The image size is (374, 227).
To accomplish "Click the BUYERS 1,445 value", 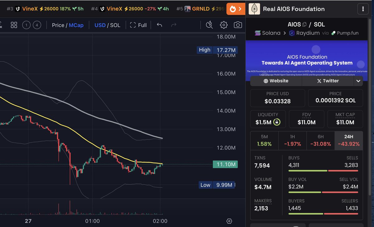I will click(295, 208).
